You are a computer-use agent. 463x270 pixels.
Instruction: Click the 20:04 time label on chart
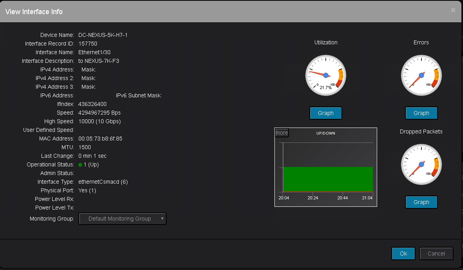click(284, 198)
